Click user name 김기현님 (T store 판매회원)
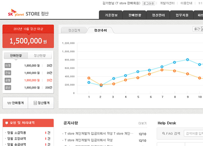Screen dimensions: 203x146 pyautogui.click(x=121, y=3)
